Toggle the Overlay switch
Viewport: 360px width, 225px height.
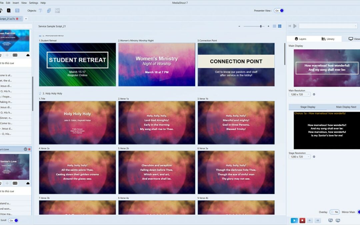click(x=335, y=212)
